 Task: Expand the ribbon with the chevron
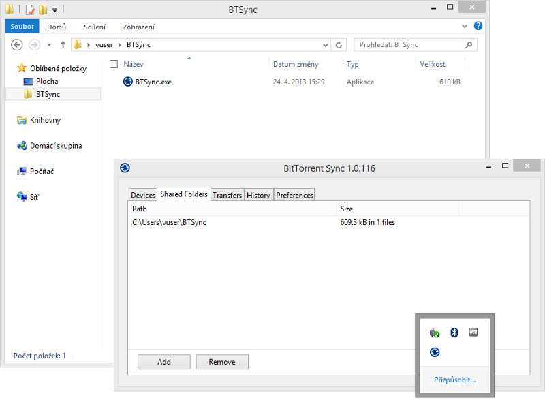(x=465, y=26)
